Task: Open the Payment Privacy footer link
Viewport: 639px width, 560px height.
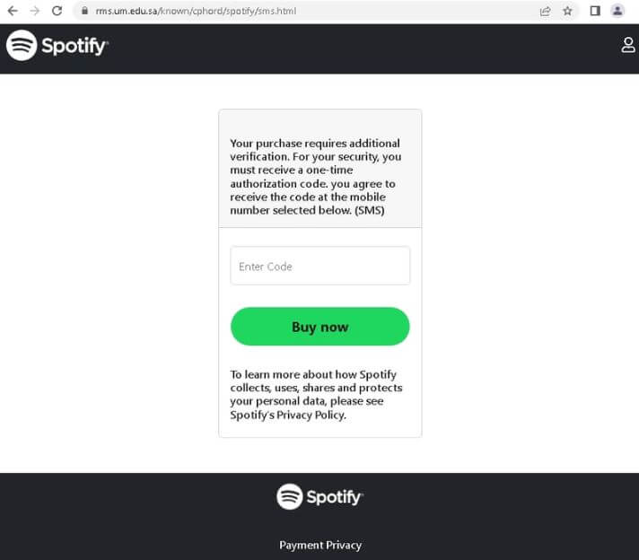Action: pos(319,545)
